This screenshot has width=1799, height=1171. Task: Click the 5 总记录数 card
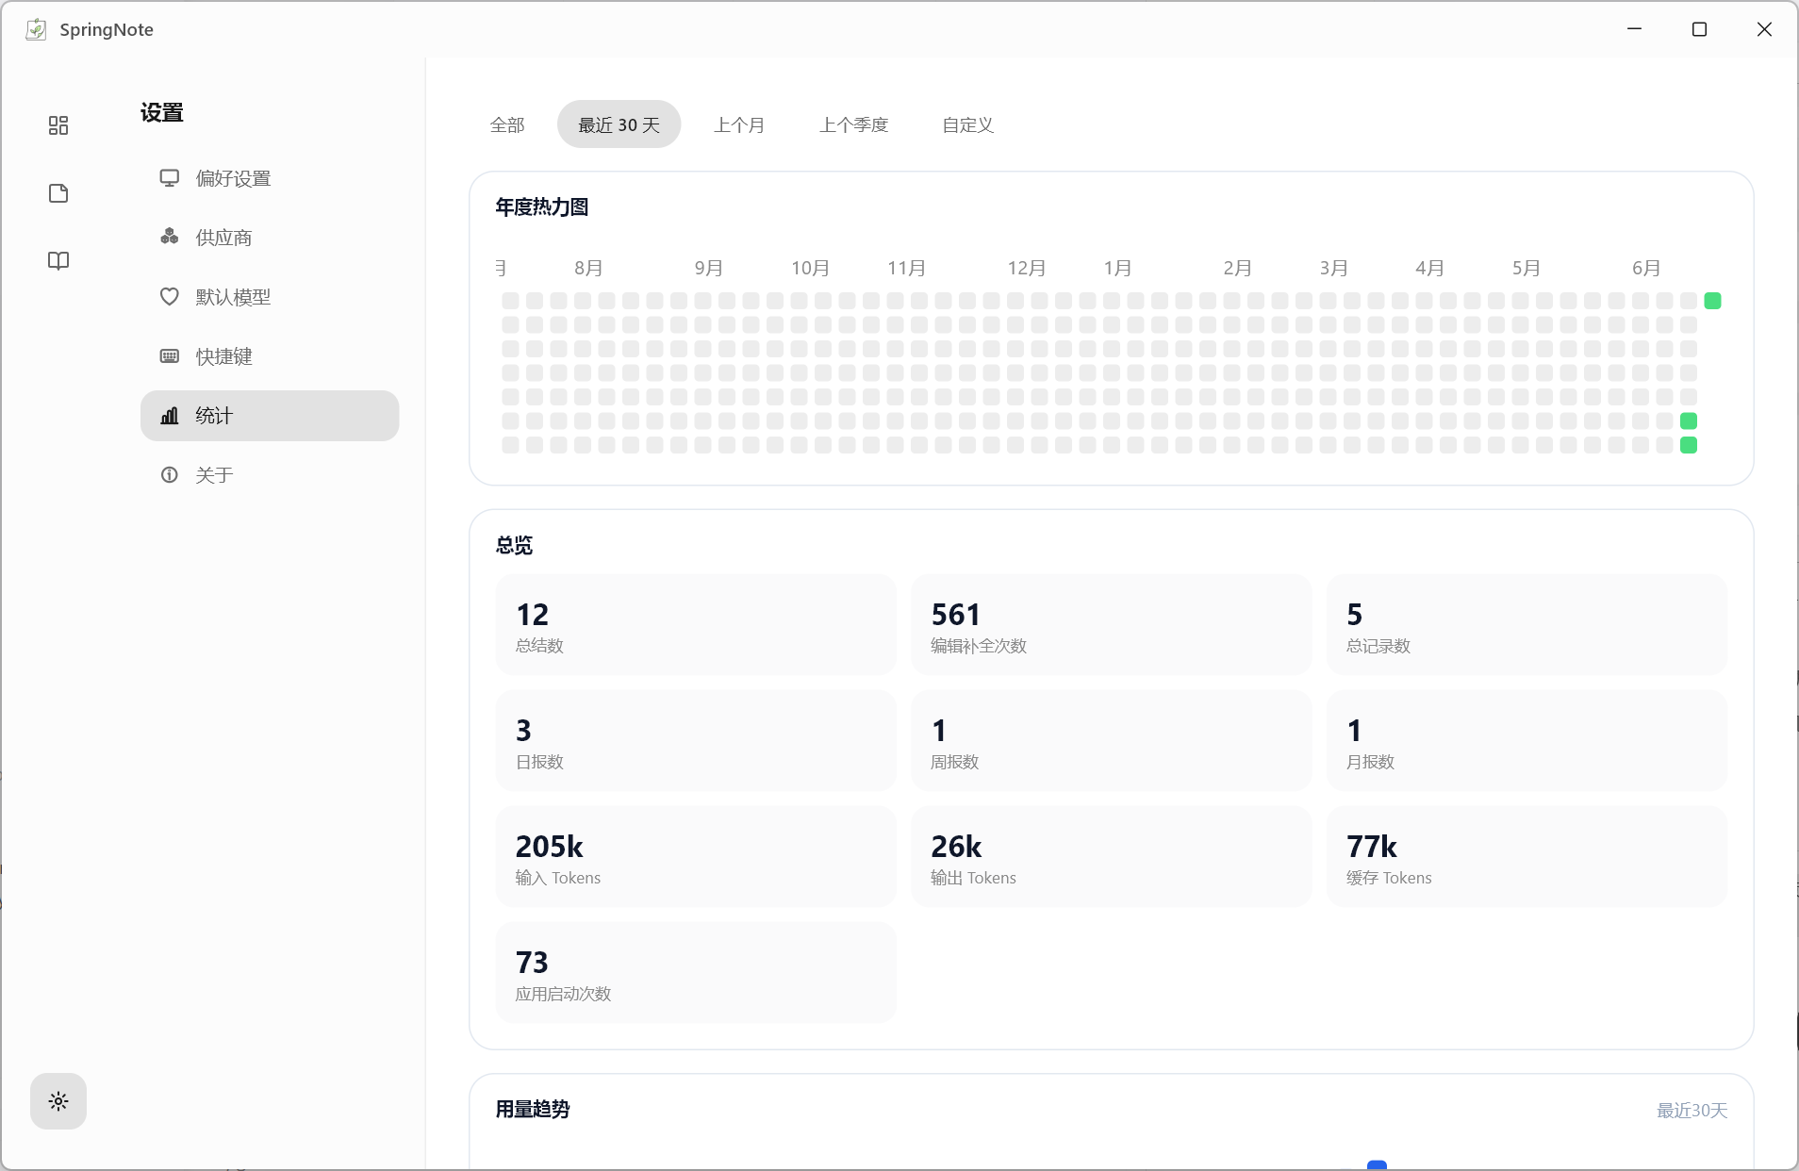coord(1527,625)
